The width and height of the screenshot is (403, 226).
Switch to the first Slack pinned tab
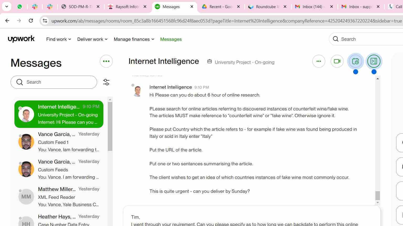click(x=35, y=7)
